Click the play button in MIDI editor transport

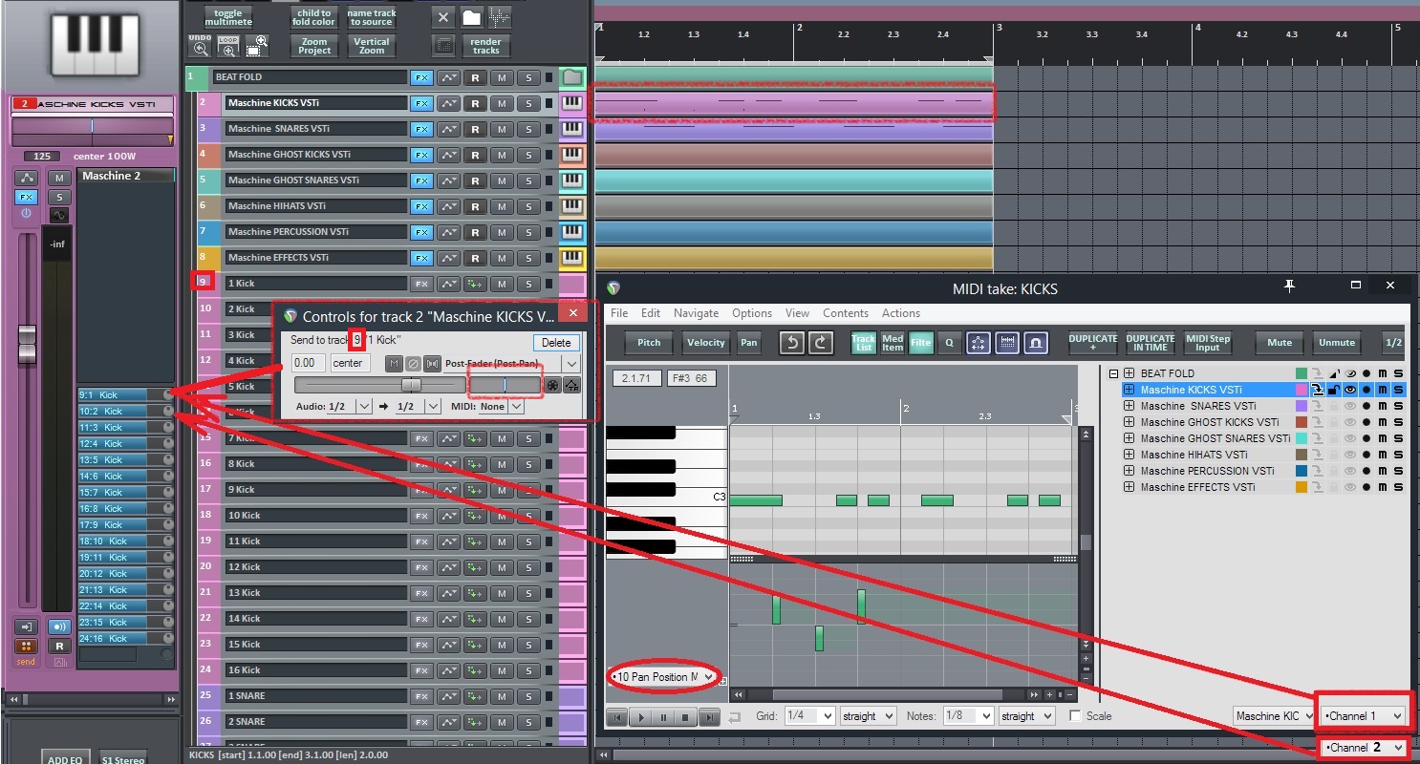641,716
